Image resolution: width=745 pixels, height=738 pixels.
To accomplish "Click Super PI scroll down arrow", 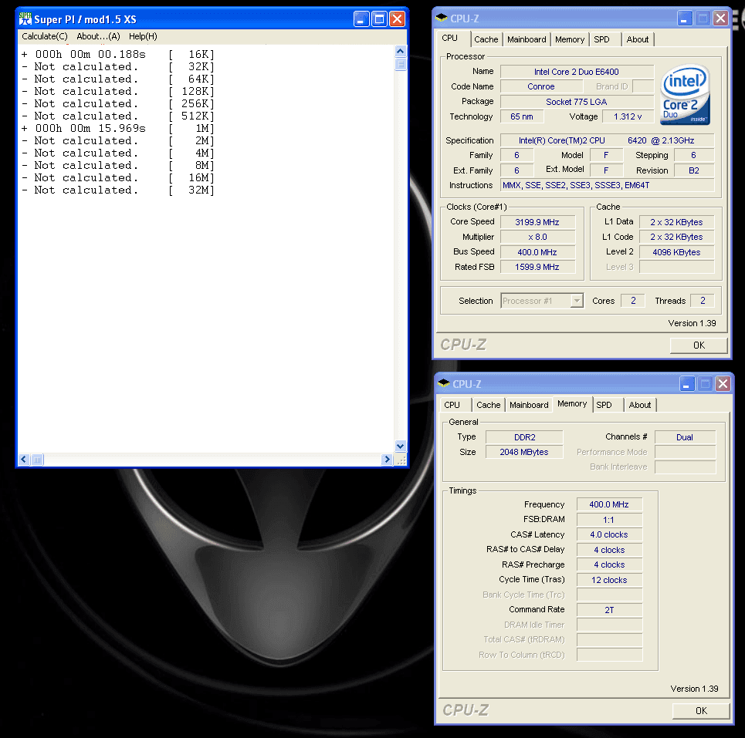I will pos(401,447).
